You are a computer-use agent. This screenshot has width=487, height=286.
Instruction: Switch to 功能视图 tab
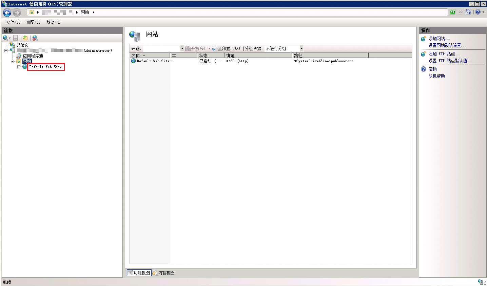tap(139, 273)
